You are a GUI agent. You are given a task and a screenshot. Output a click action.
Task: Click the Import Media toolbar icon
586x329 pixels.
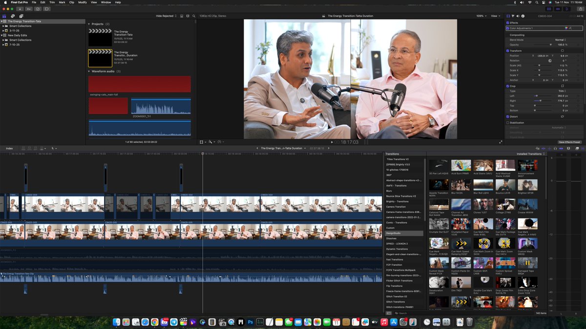(20, 9)
